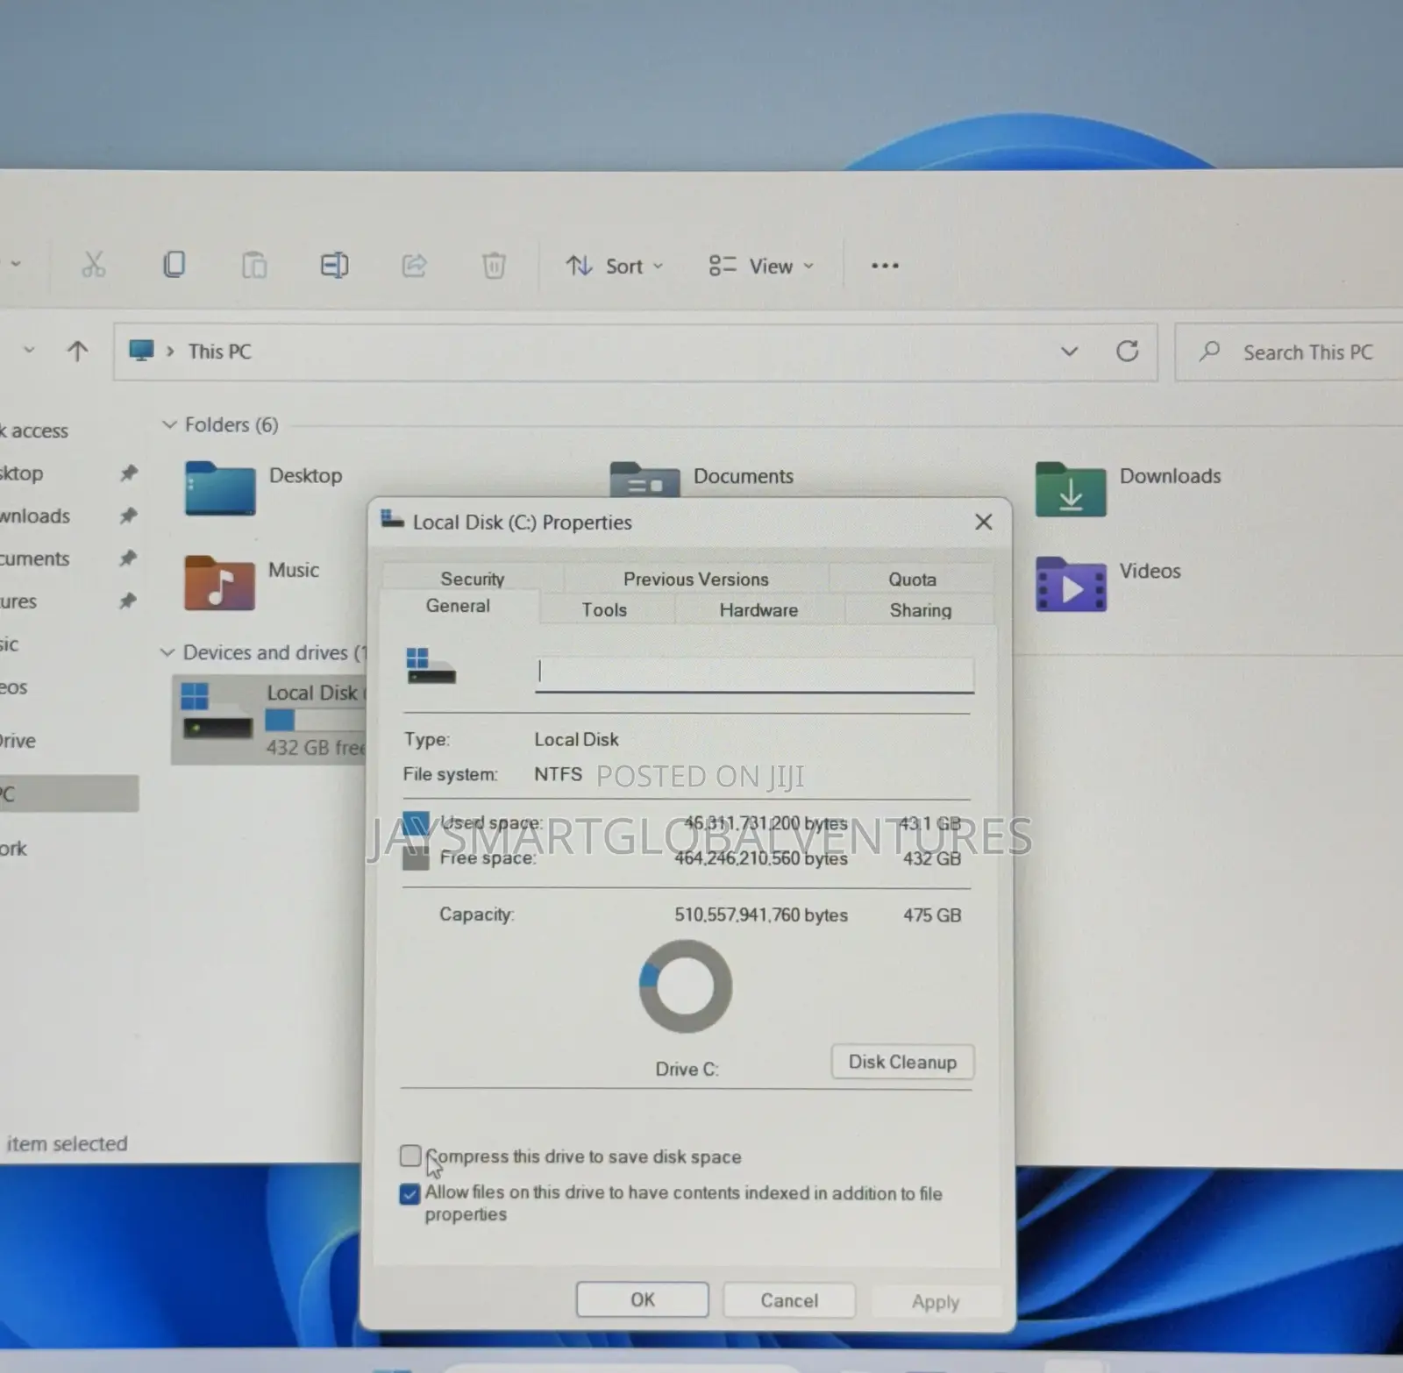
Task: Click the Copy icon in the Explorer toolbar
Action: 174,265
